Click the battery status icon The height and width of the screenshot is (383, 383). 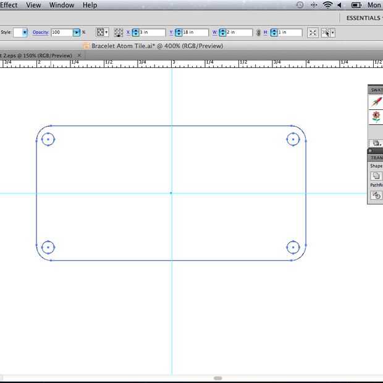tap(356, 5)
